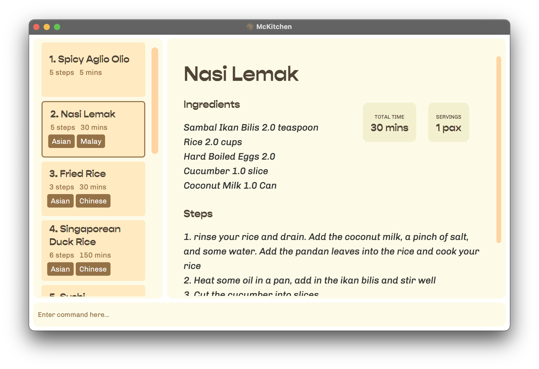The width and height of the screenshot is (539, 369).
Task: Click the Asian tag on Nasi Lemak
Action: [61, 141]
